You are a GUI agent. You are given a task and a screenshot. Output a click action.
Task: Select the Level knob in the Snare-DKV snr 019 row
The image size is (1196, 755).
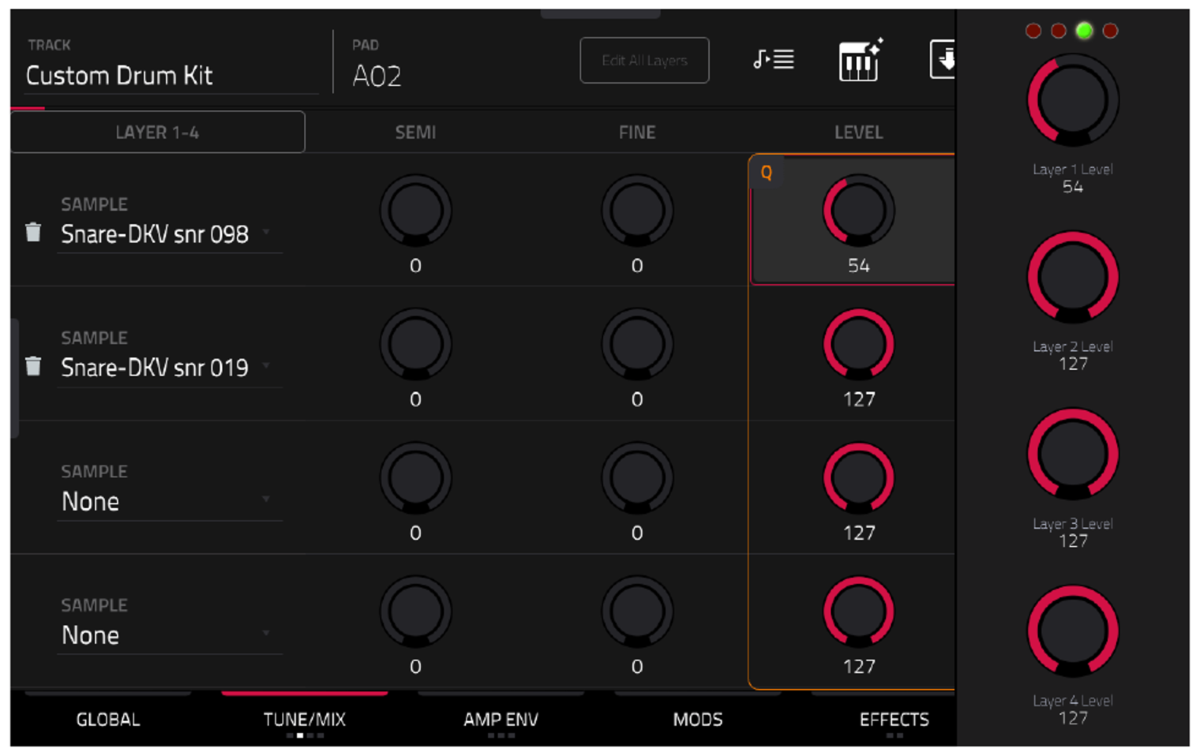click(858, 344)
